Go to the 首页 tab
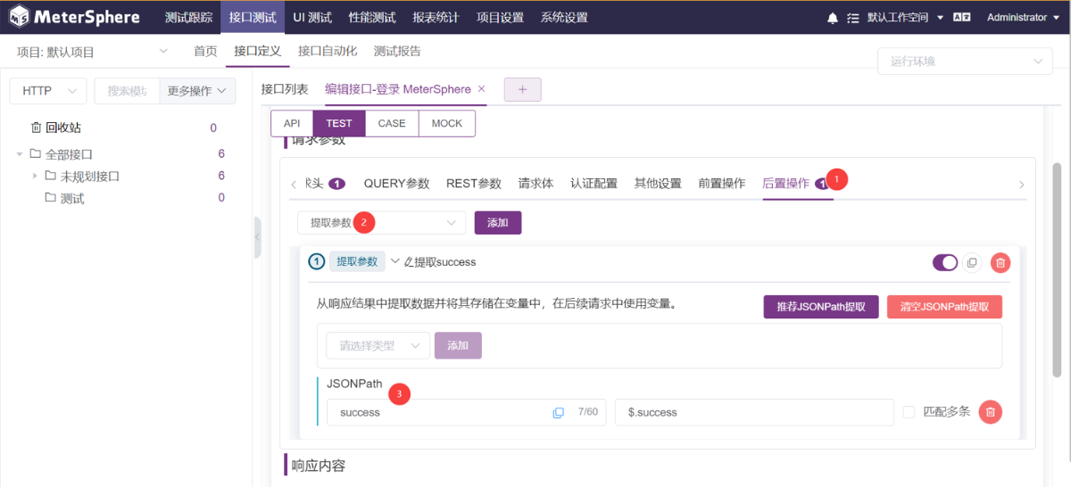Image resolution: width=1071 pixels, height=487 pixels. tap(205, 52)
